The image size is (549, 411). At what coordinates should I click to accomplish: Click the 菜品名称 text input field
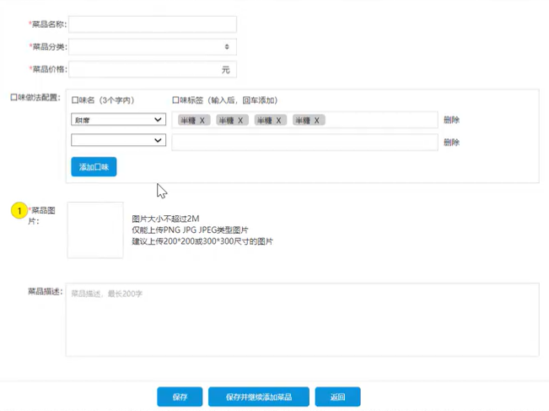[153, 24]
